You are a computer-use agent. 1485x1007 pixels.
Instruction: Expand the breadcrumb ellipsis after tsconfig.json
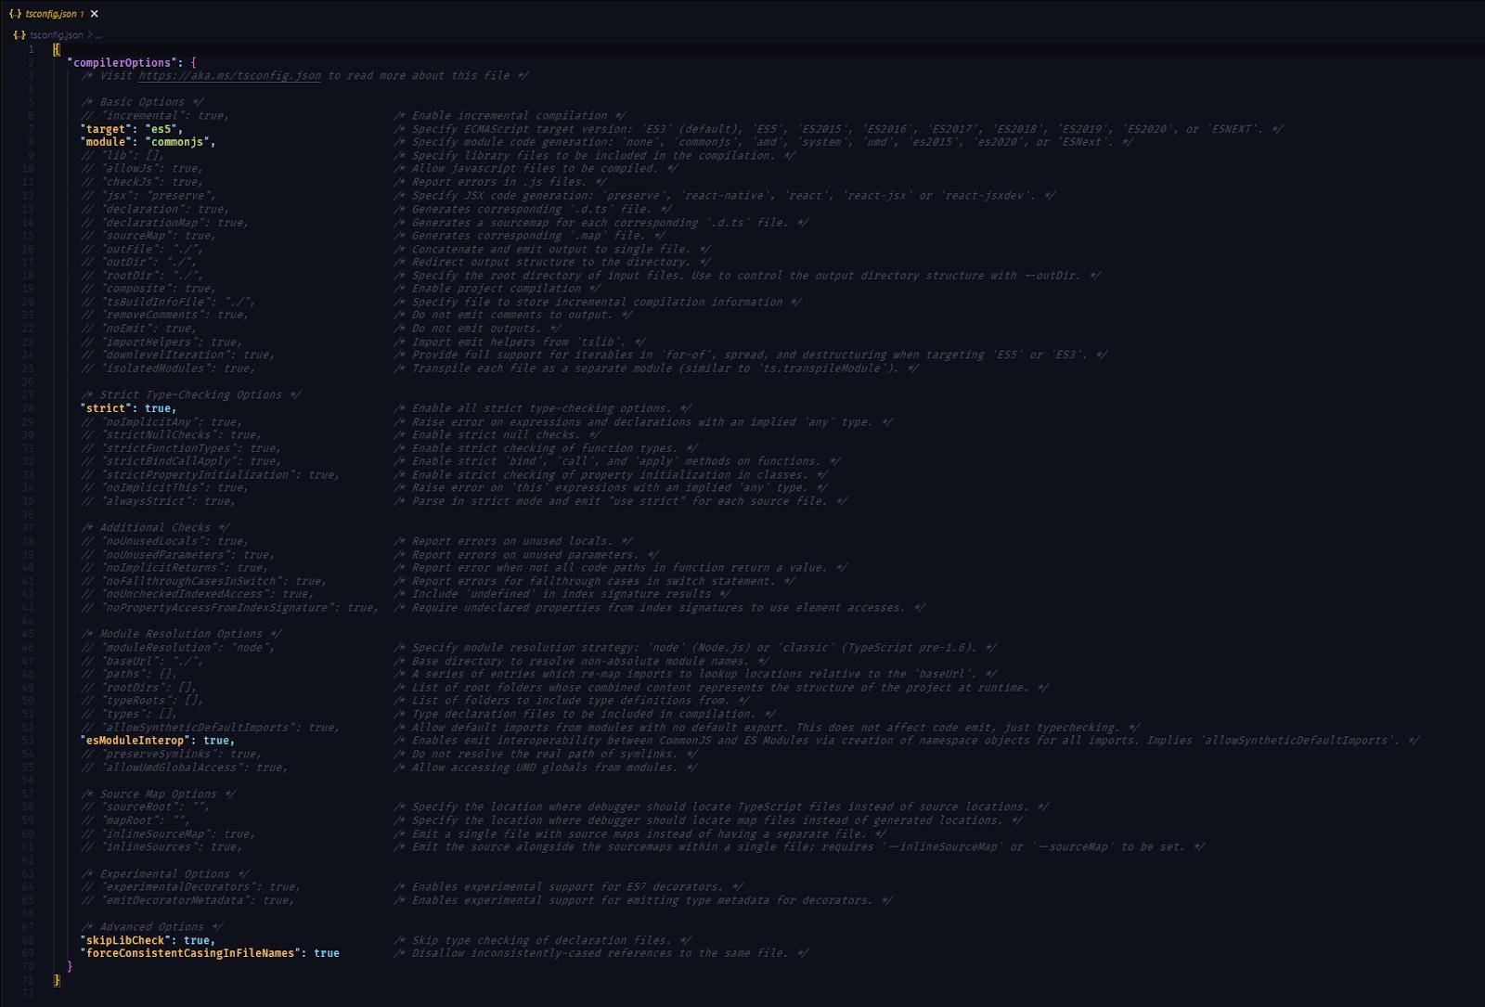(x=99, y=35)
